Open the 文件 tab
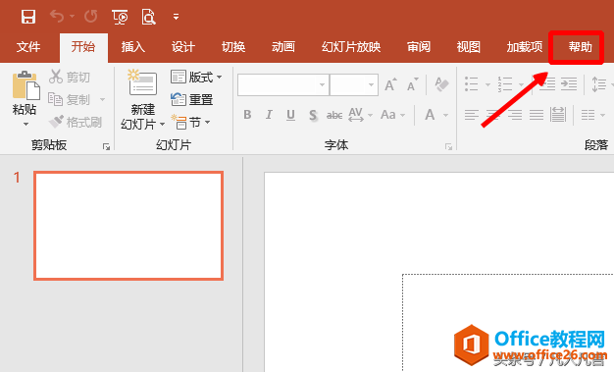 (x=28, y=47)
